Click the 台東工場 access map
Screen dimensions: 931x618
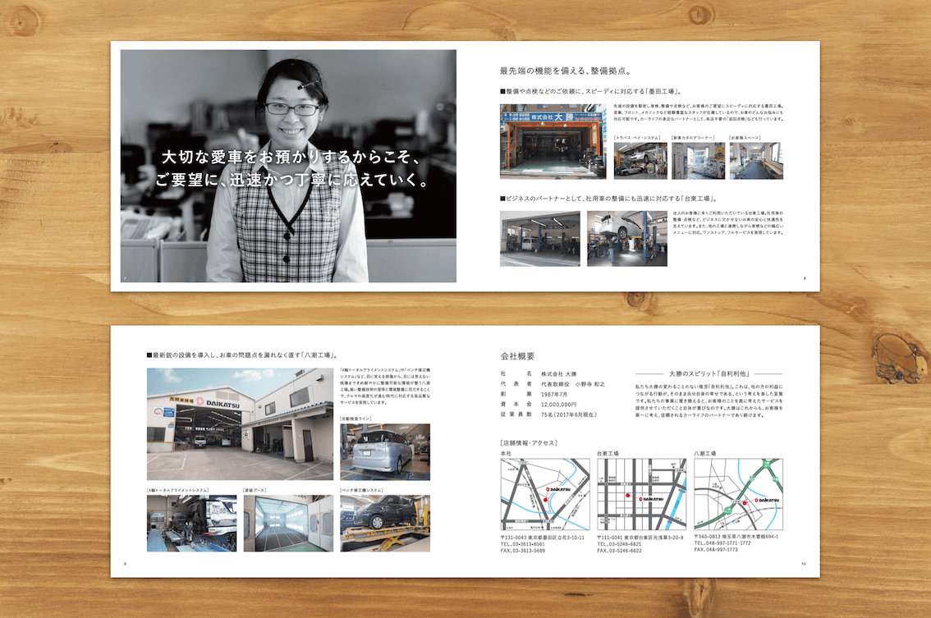pos(640,494)
